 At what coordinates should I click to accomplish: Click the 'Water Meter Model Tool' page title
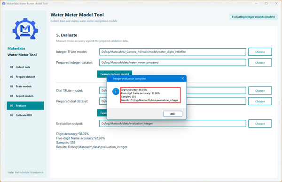point(77,15)
